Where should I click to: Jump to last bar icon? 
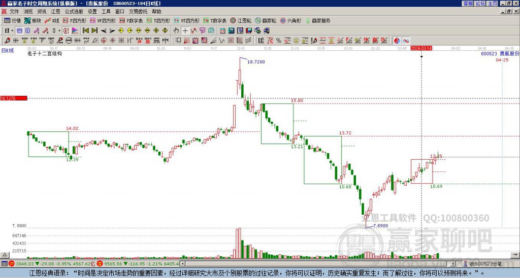(94, 31)
